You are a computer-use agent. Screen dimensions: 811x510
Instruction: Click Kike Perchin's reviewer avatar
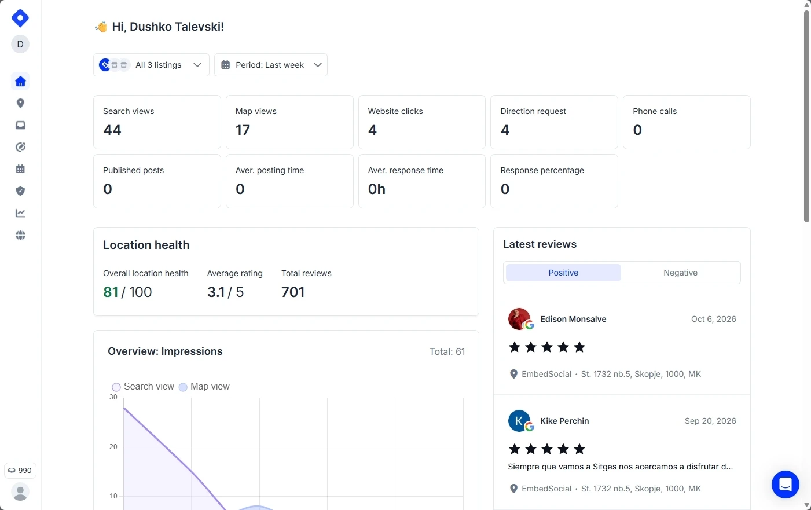coord(519,421)
